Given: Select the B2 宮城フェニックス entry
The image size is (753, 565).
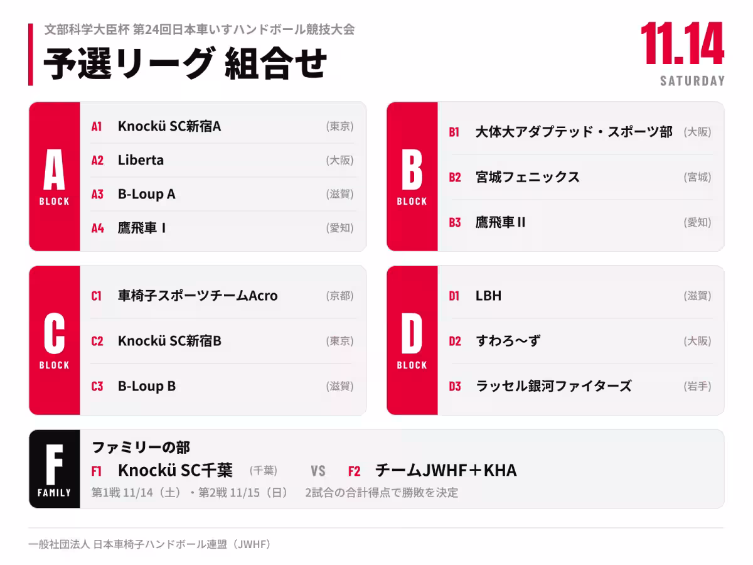Looking at the screenshot, I should coord(580,177).
